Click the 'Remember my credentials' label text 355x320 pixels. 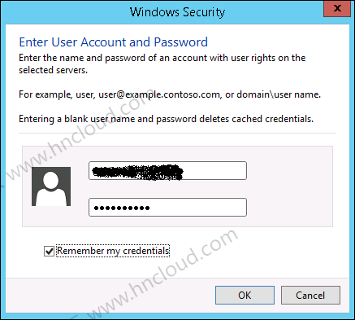[113, 251]
